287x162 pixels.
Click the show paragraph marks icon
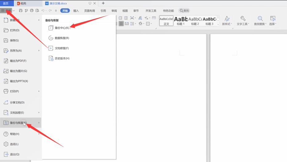(146, 18)
